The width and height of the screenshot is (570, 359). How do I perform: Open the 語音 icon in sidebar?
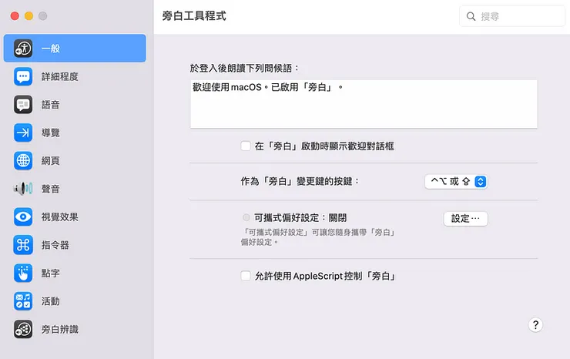coord(23,105)
